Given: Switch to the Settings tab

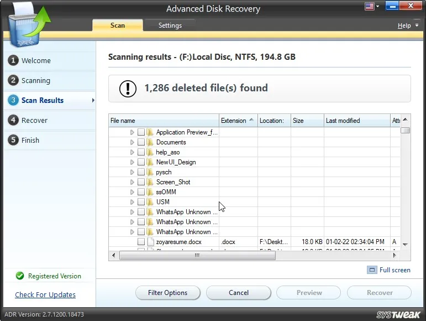Looking at the screenshot, I should click(170, 25).
